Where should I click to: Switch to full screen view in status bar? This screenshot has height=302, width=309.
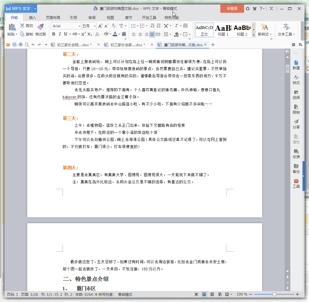tap(196, 294)
